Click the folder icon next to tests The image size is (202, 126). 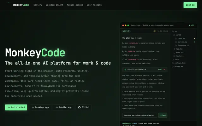pos(173,60)
